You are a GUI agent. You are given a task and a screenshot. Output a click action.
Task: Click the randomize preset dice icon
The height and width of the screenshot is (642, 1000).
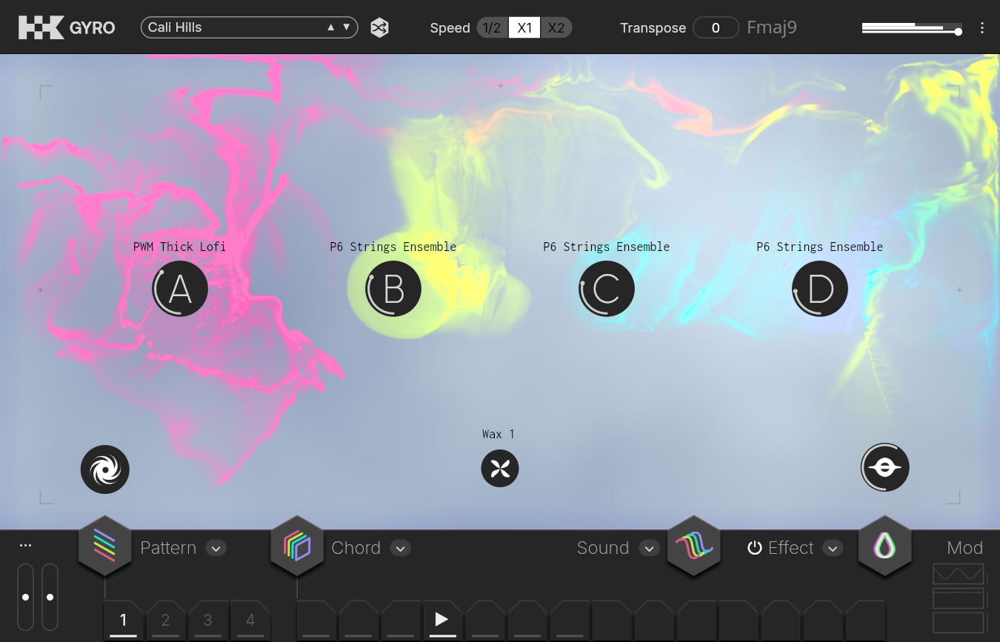[x=379, y=28]
